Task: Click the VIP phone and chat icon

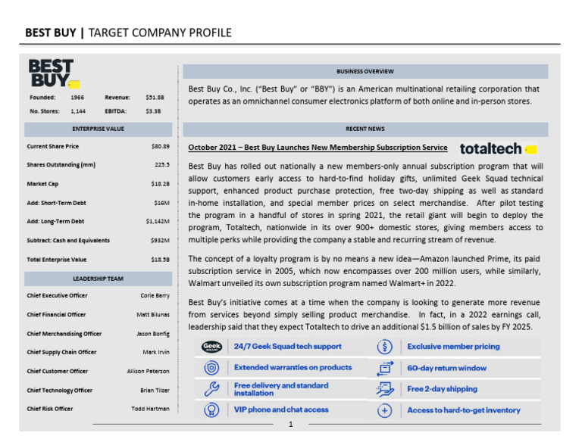Action: point(212,410)
